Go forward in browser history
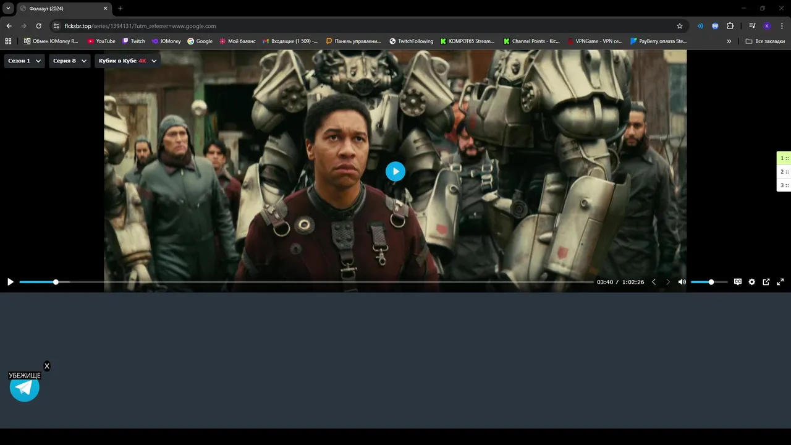Viewport: 791px width, 445px height. pyautogui.click(x=23, y=26)
